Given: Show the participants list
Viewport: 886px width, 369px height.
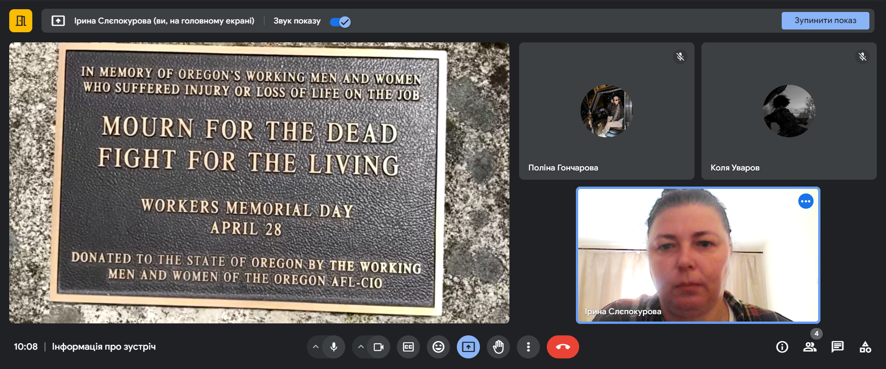Looking at the screenshot, I should point(810,347).
